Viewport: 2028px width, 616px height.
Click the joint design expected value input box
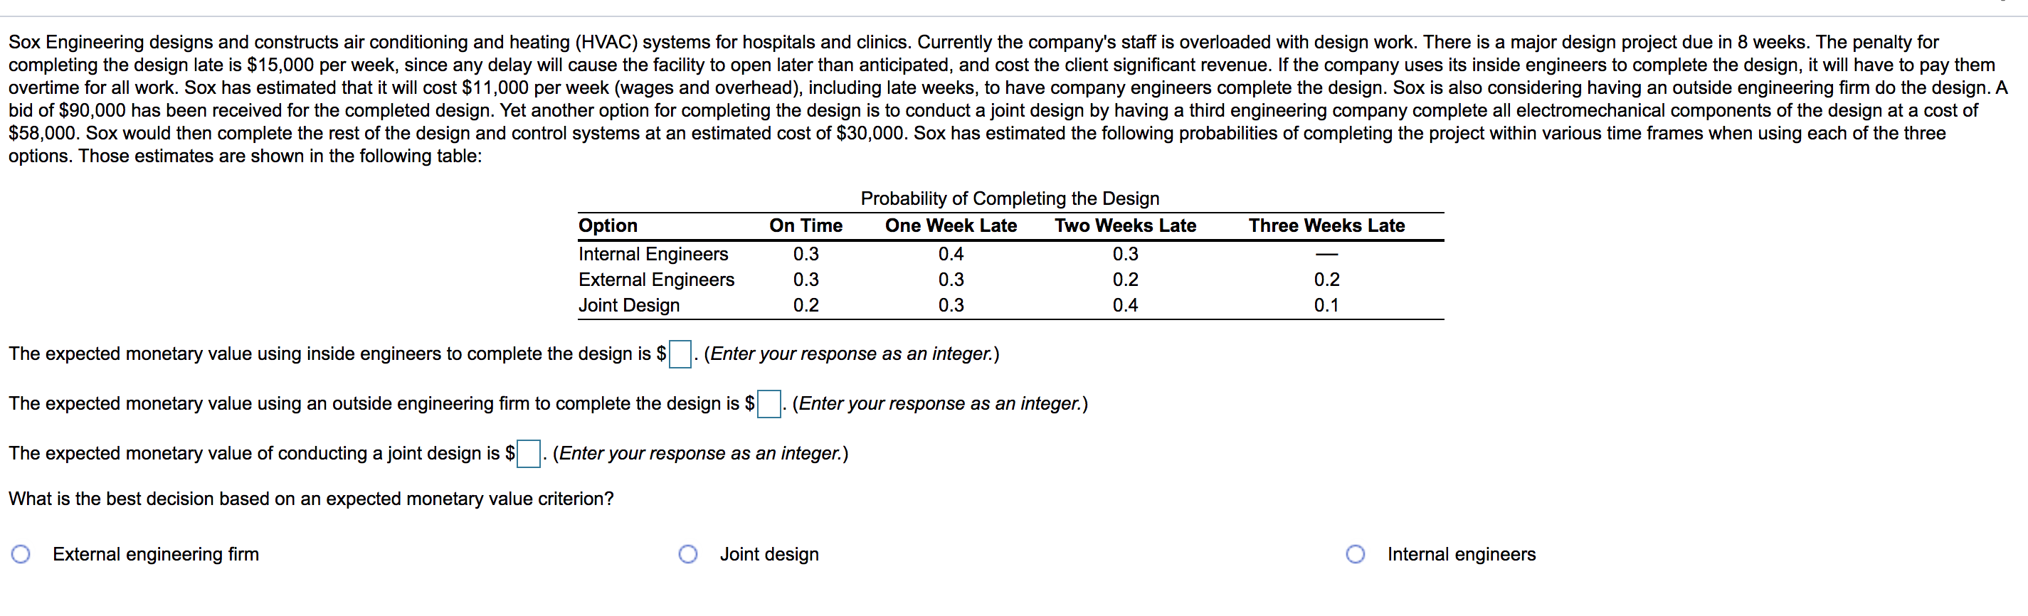point(528,453)
